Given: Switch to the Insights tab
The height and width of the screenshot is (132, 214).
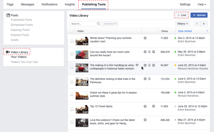Looking at the screenshot, I should click(70, 4).
